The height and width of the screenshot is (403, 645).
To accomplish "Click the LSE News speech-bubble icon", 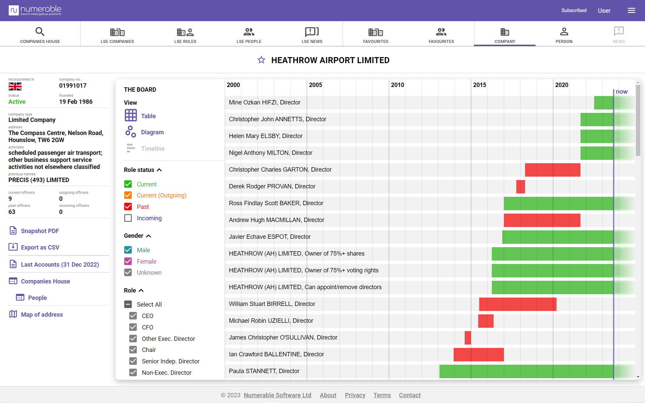I will click(x=312, y=32).
